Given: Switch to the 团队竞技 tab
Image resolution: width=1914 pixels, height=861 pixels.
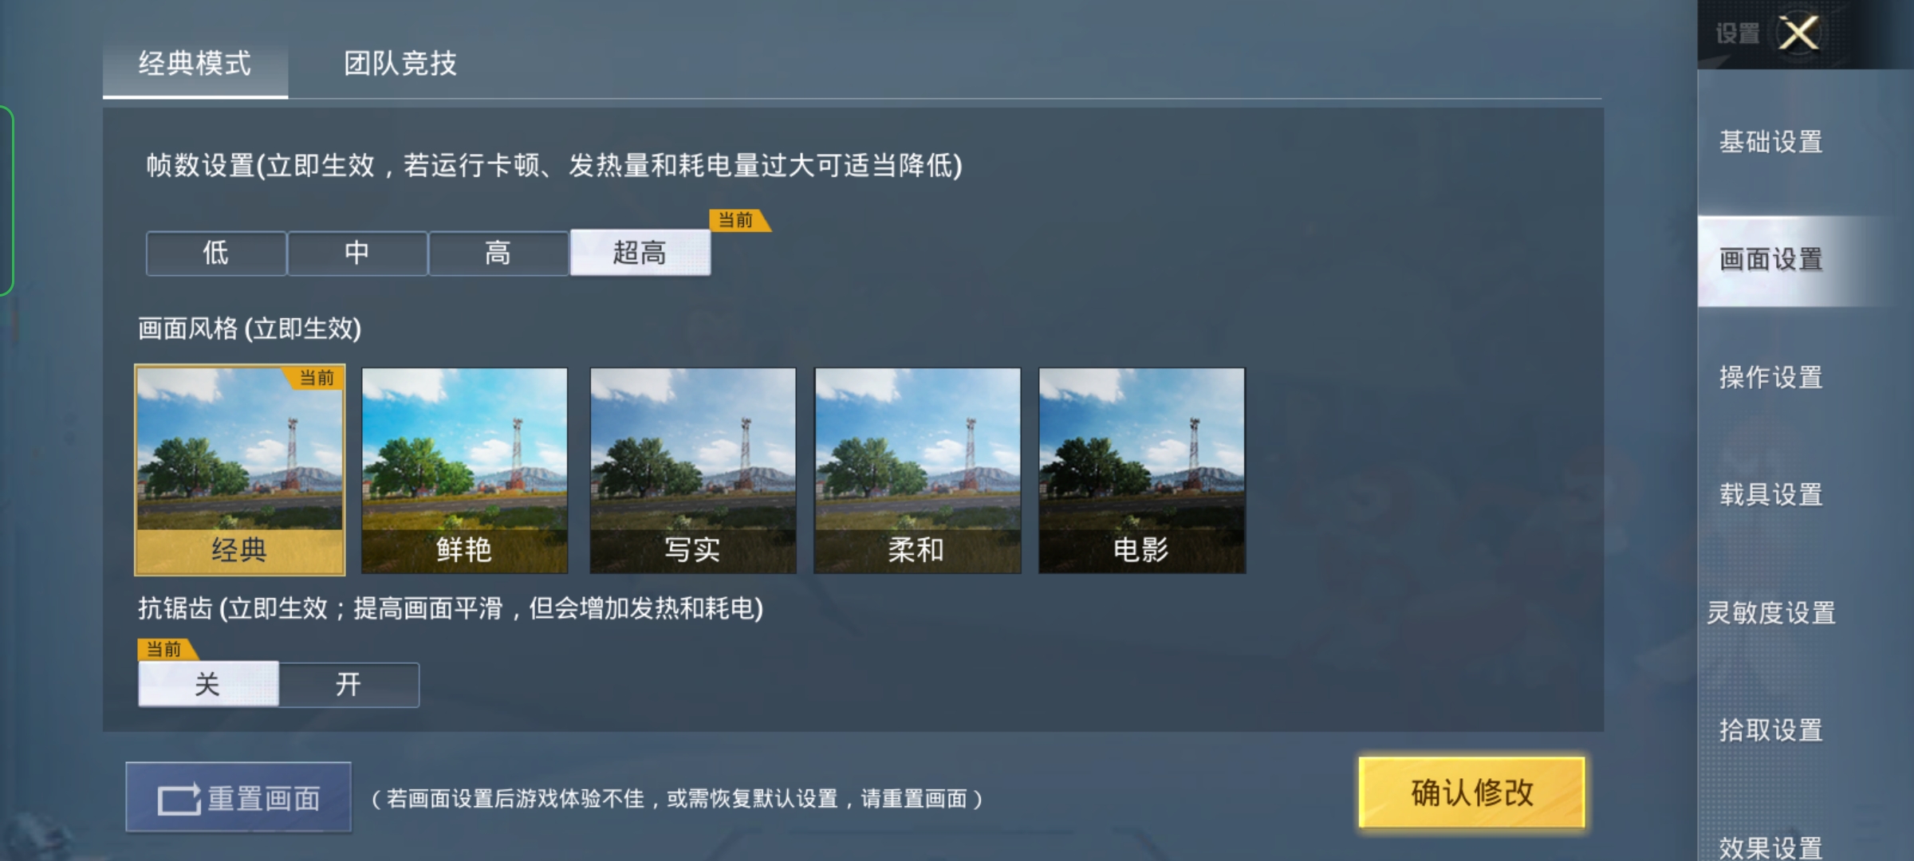Looking at the screenshot, I should 400,63.
